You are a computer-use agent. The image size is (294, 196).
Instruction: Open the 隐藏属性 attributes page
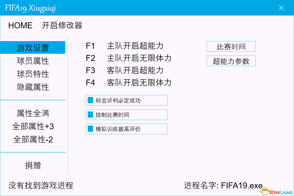33,87
